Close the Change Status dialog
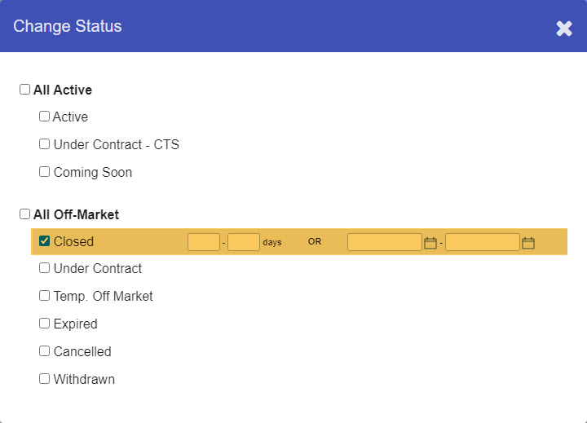Image resolution: width=587 pixels, height=423 pixels. pyautogui.click(x=564, y=29)
